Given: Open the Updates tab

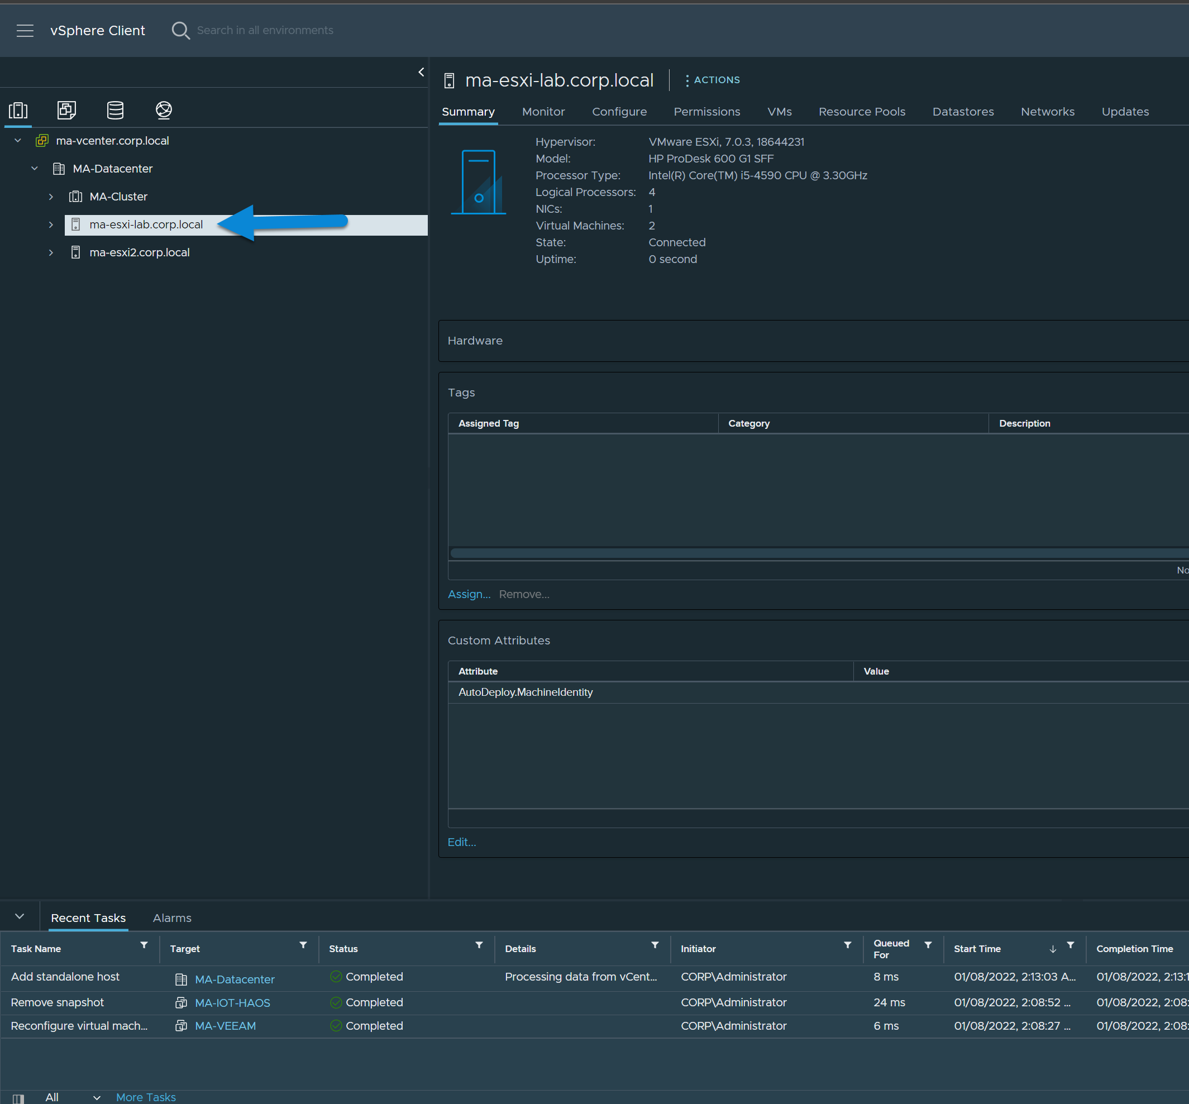Looking at the screenshot, I should [1125, 112].
